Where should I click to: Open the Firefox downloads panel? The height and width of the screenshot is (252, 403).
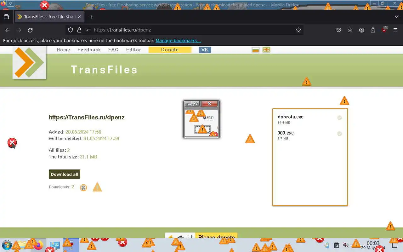tap(350, 30)
